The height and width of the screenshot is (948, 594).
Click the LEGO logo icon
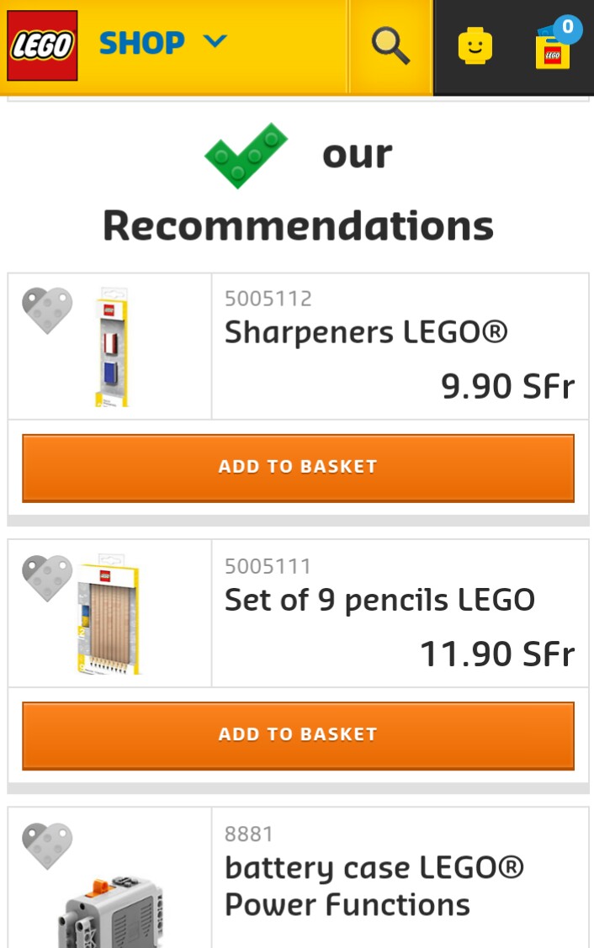(42, 45)
